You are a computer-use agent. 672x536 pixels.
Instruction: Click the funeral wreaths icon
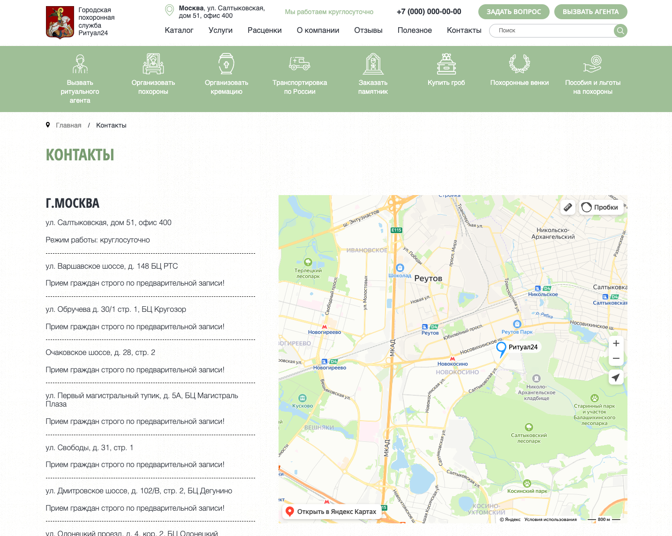520,64
